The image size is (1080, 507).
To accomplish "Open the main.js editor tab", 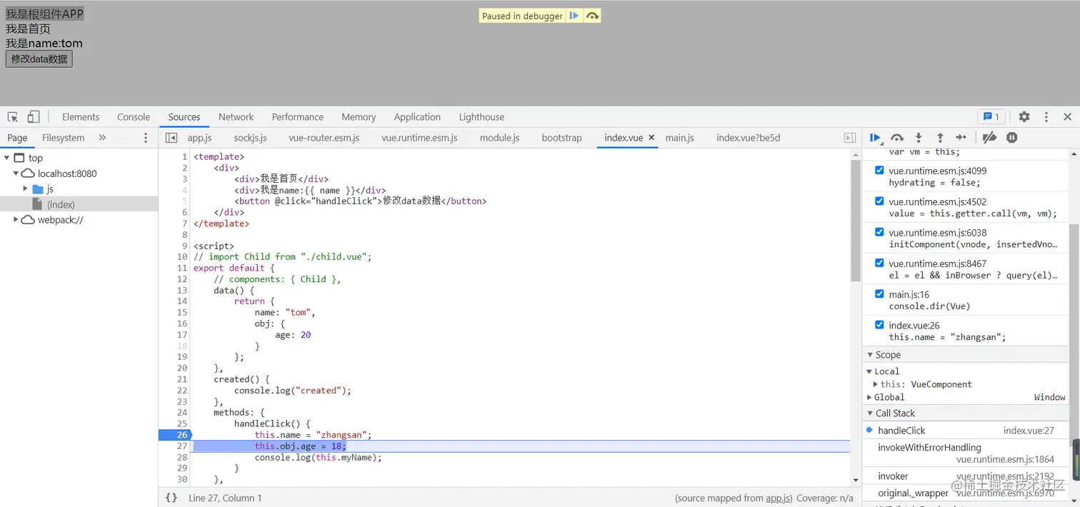I will coord(680,138).
